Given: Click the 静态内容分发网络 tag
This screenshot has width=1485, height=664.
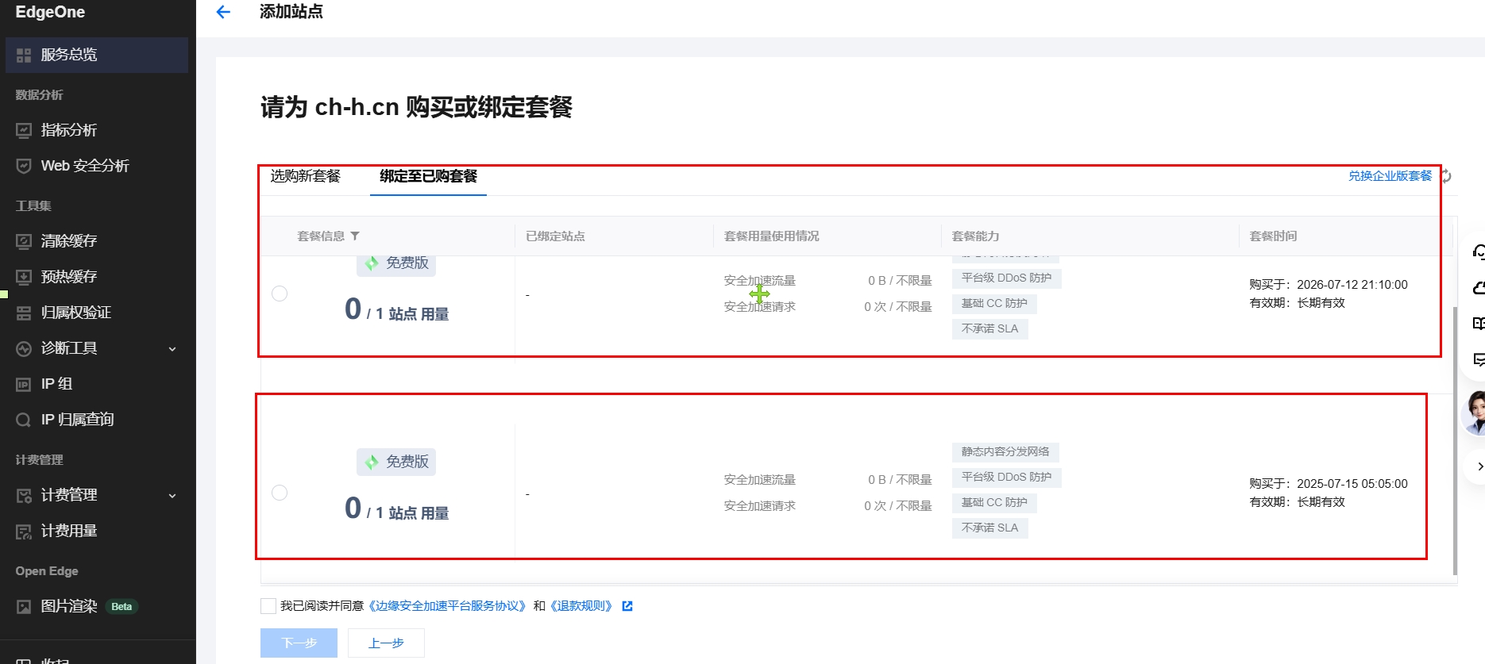Looking at the screenshot, I should pos(1005,452).
